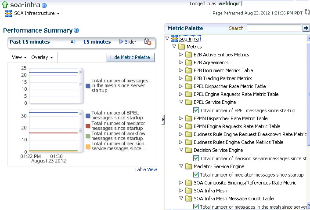Viewport: 310px width, 210px height.
Task: Open the Overlay menu
Action: click(42, 57)
